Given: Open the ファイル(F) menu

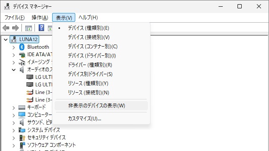Looking at the screenshot, I should pyautogui.click(x=15, y=18).
